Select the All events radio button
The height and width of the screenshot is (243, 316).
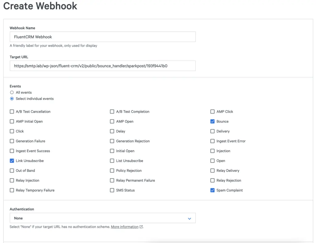coord(12,92)
